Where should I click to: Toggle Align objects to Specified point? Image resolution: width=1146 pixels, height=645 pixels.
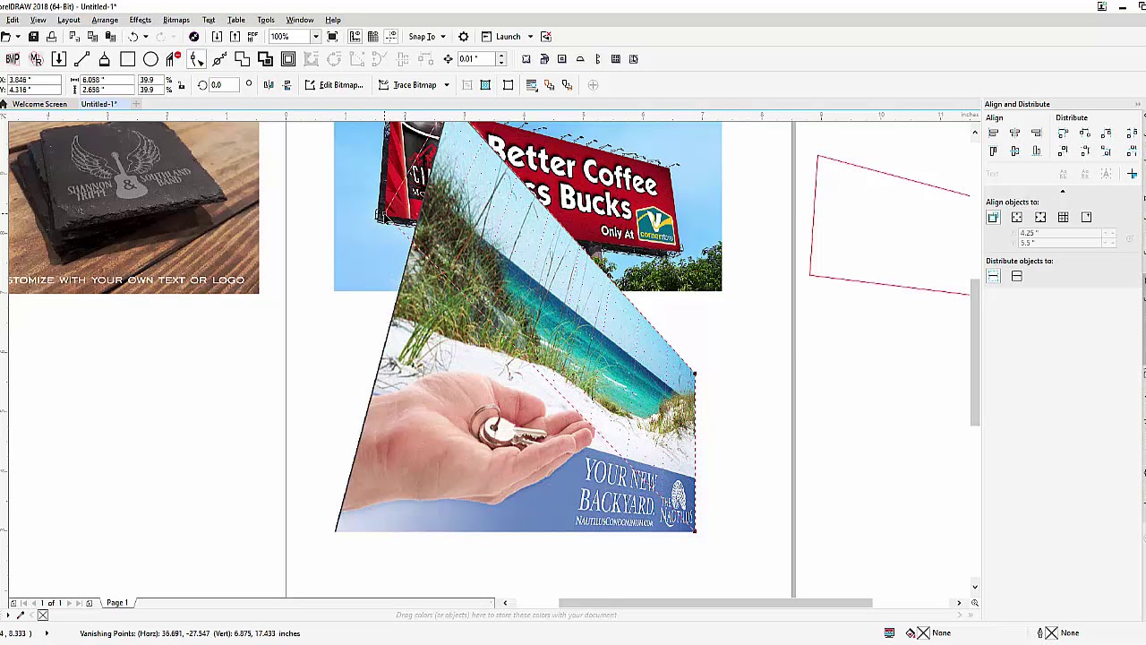[x=1086, y=218]
